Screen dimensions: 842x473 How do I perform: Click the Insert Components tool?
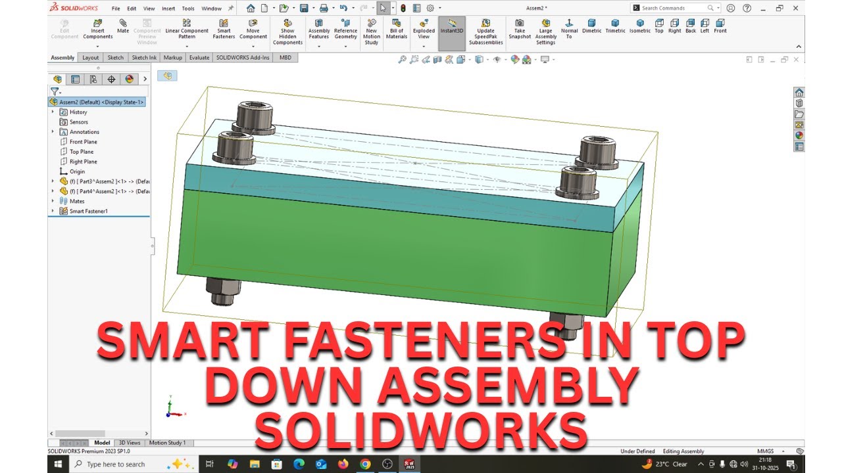point(97,29)
